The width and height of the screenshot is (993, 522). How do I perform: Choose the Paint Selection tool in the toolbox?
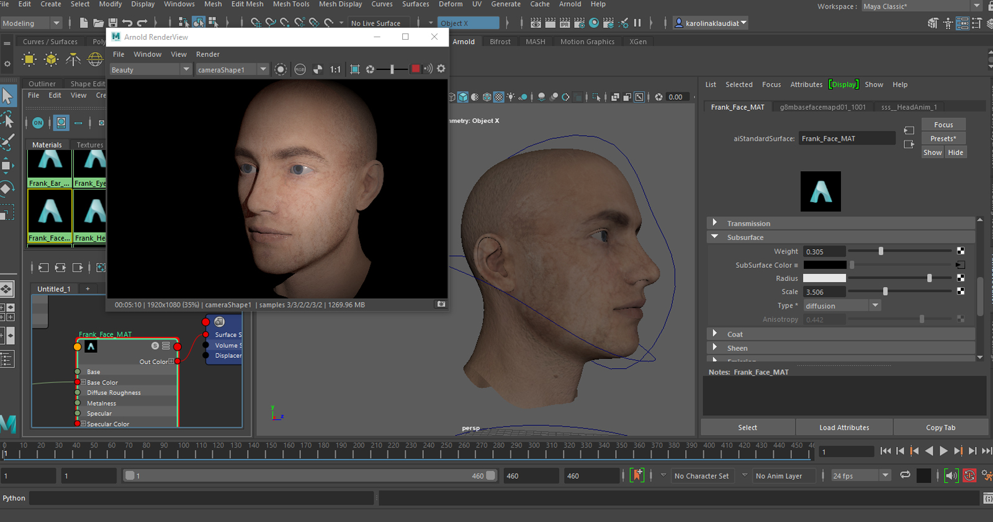(x=7, y=143)
